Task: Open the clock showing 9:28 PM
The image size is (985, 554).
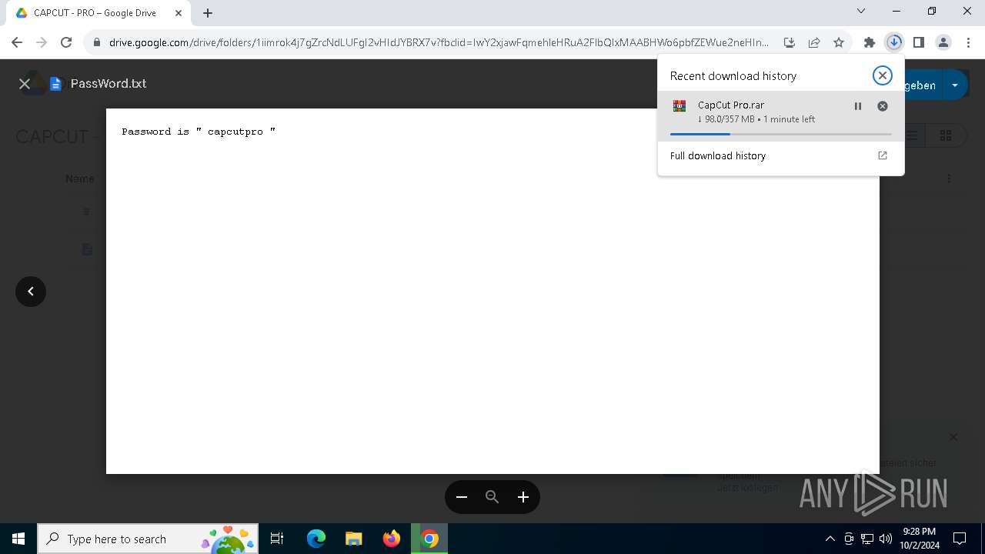Action: pyautogui.click(x=919, y=539)
